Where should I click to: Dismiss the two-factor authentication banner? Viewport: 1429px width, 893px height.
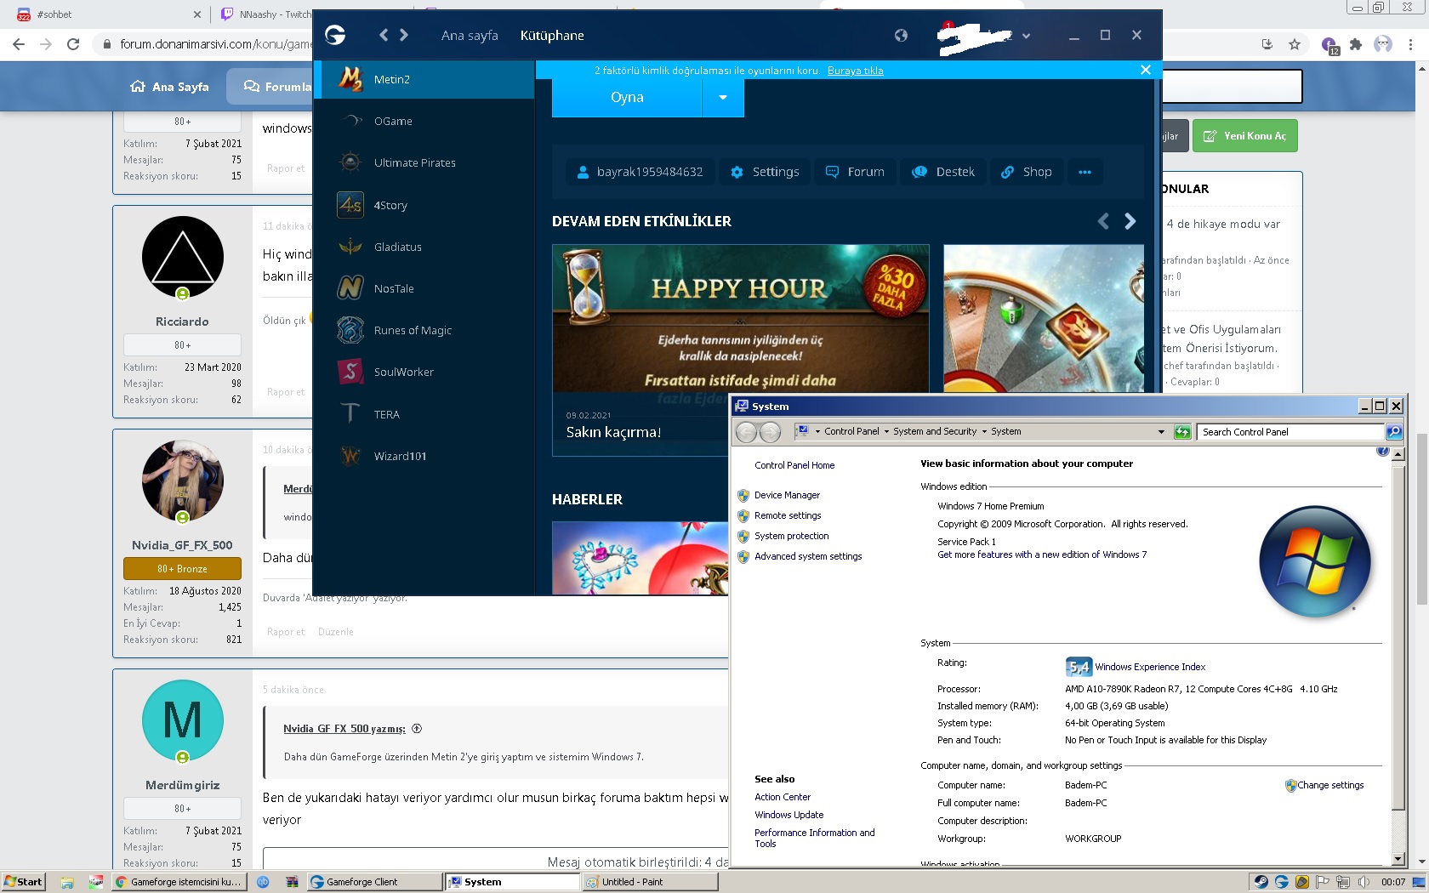tap(1146, 70)
